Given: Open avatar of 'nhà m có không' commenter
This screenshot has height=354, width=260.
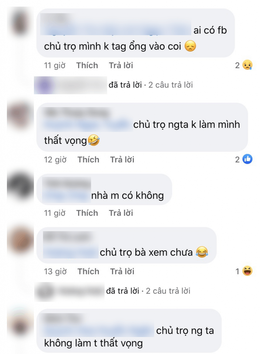Looking at the screenshot, I should point(20,186).
